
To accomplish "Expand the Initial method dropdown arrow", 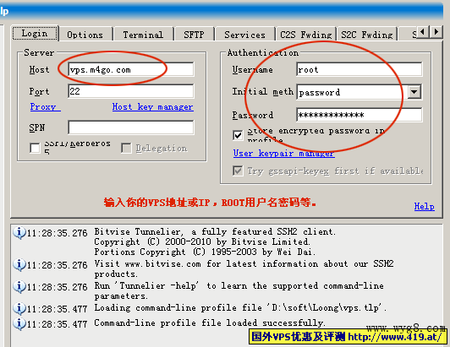I will tap(414, 92).
